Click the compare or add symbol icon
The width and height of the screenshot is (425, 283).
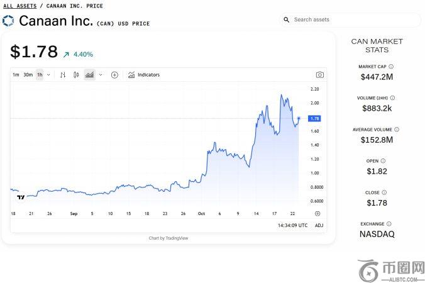pyautogui.click(x=114, y=75)
